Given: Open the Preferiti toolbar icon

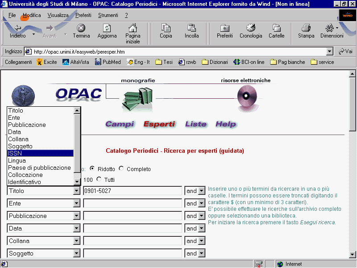Looking at the screenshot, I should (224, 28).
